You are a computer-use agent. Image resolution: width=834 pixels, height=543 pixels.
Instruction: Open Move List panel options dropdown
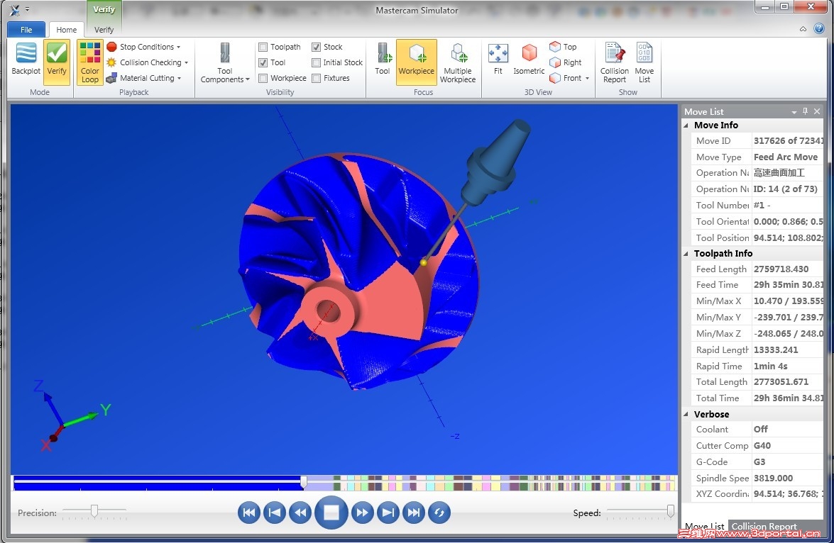tap(794, 112)
